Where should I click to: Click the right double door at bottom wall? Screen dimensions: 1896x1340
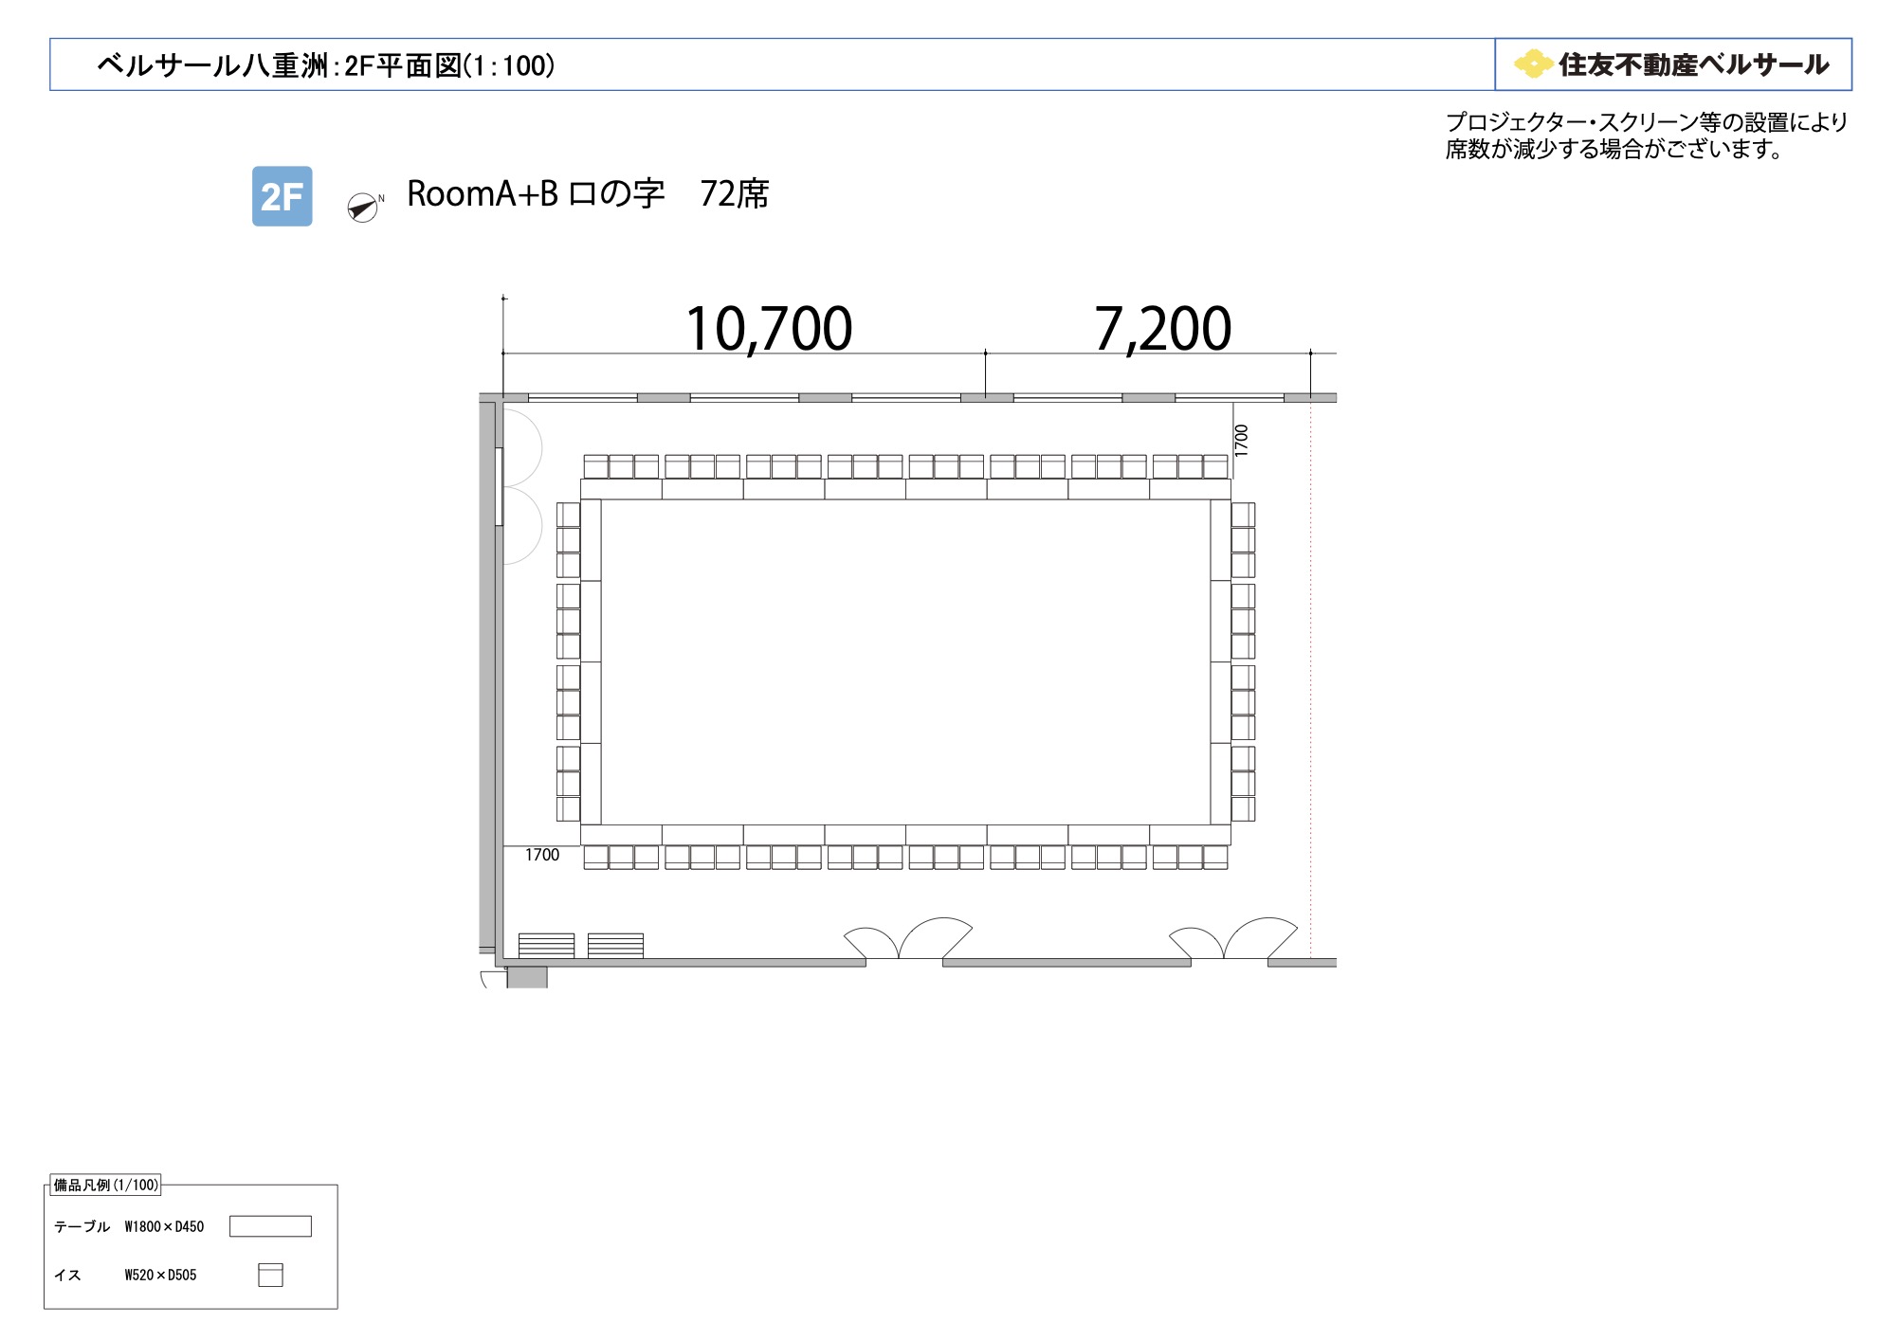pos(1232,939)
